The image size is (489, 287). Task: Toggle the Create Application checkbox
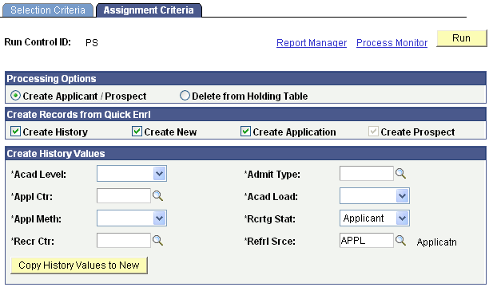(x=245, y=132)
